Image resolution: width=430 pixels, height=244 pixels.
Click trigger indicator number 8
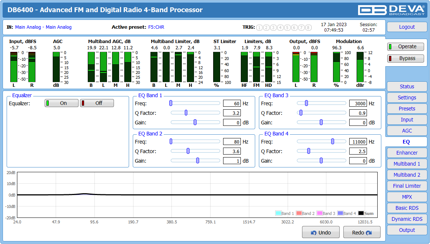[309, 27]
